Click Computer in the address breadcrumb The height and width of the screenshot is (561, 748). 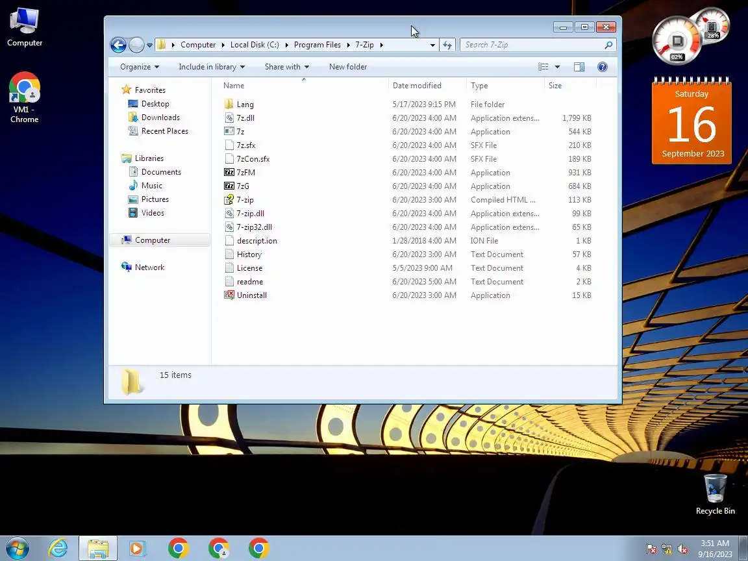click(198, 45)
